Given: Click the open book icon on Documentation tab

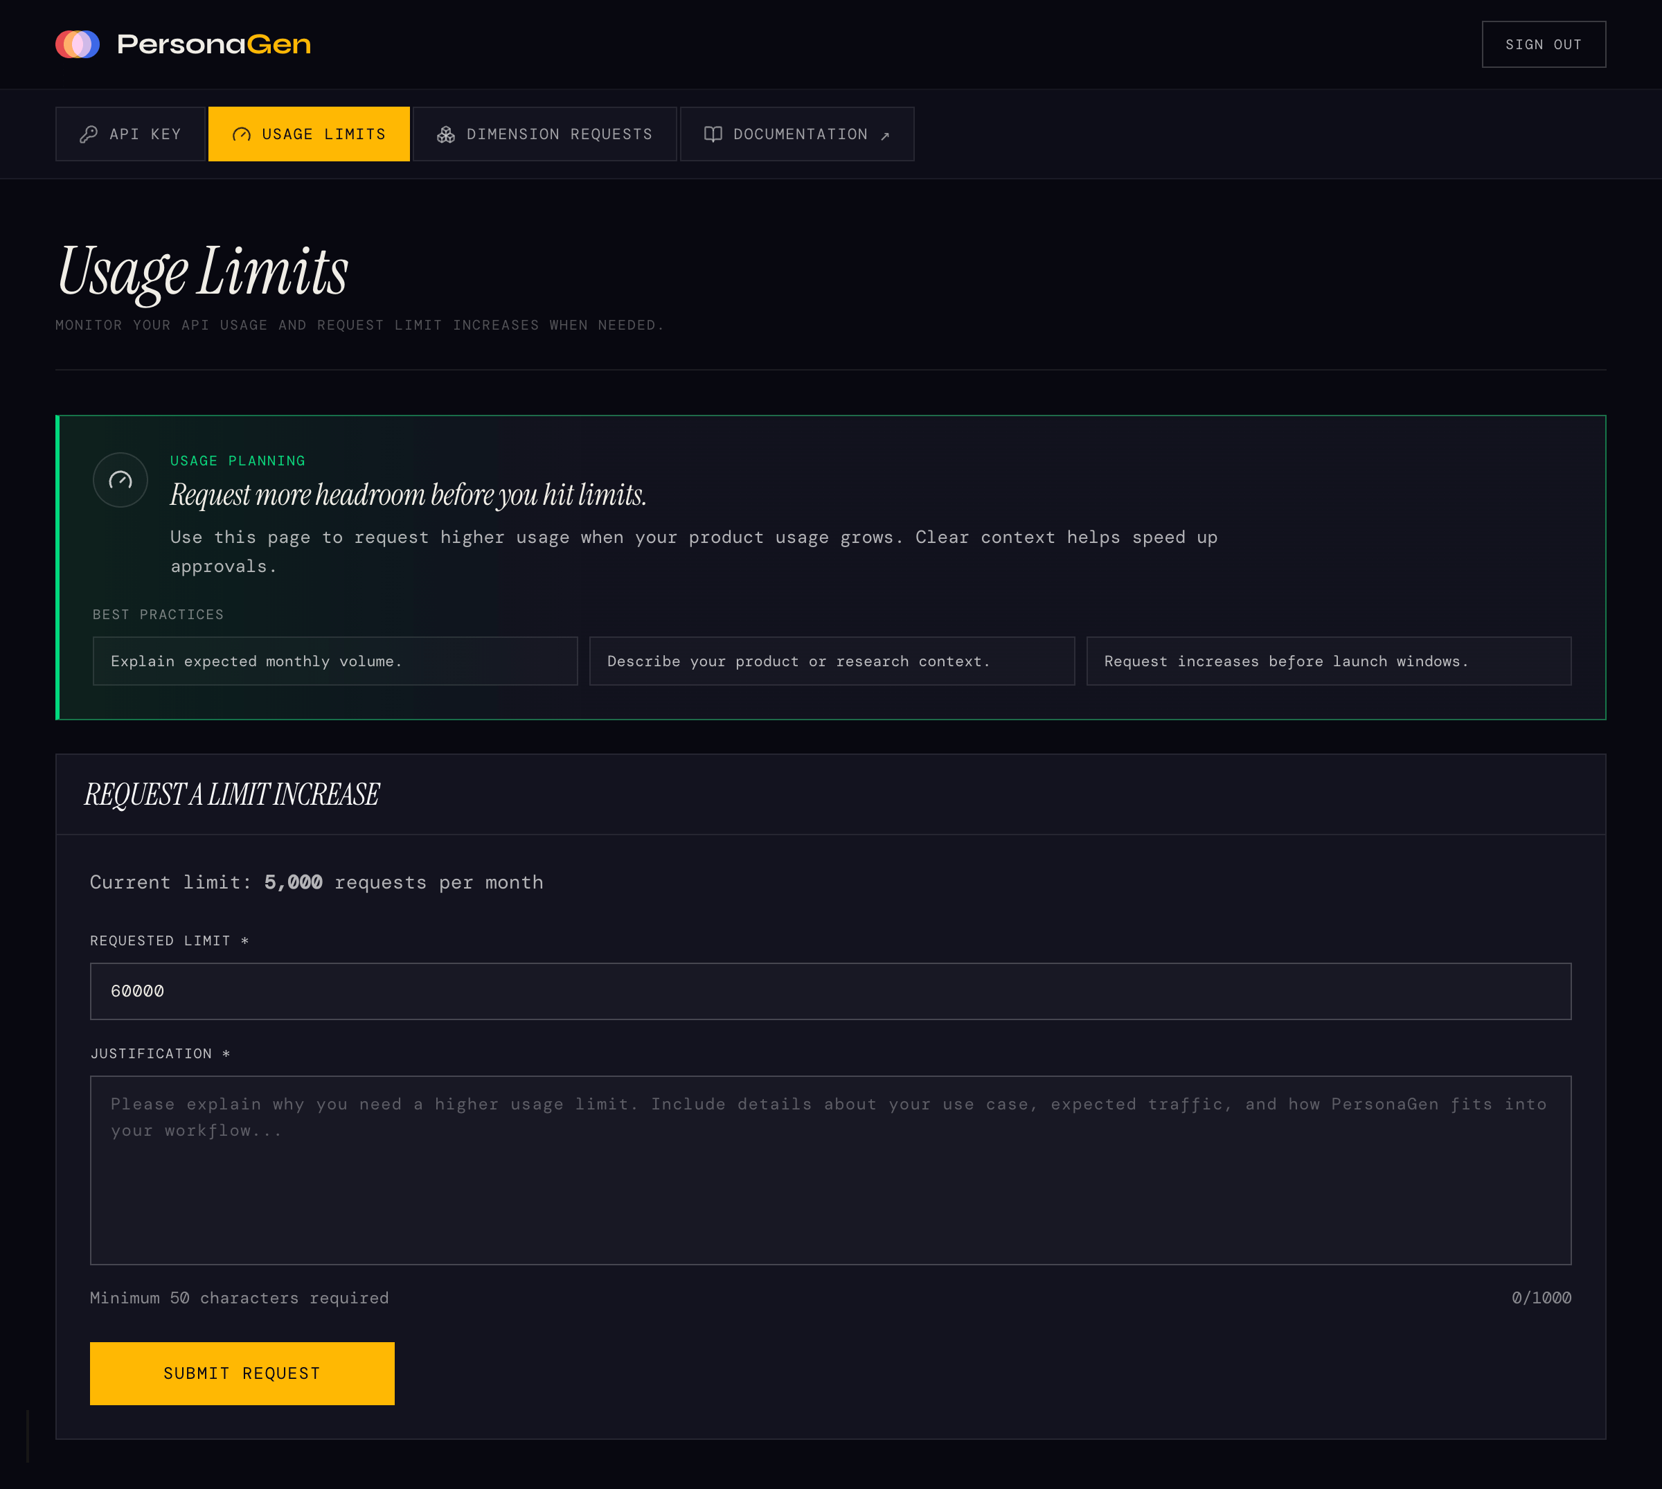Looking at the screenshot, I should click(x=713, y=134).
